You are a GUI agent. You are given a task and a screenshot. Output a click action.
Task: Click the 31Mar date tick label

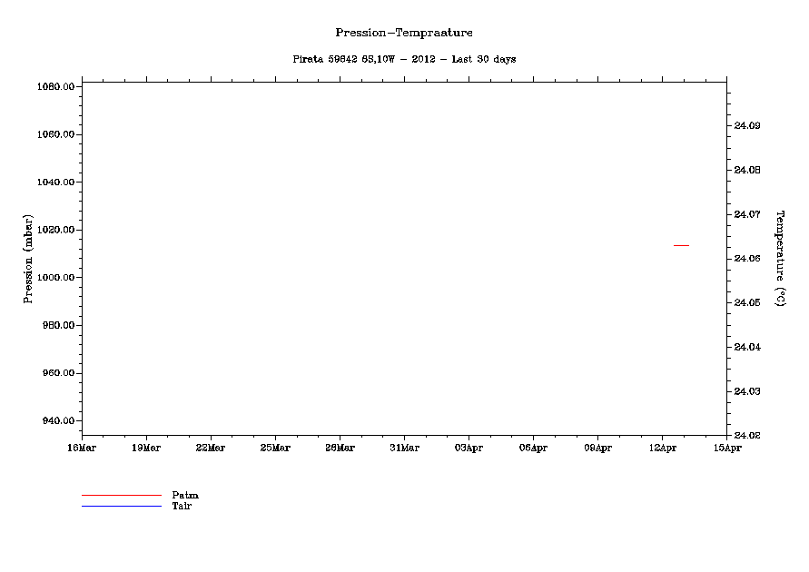pyautogui.click(x=404, y=447)
